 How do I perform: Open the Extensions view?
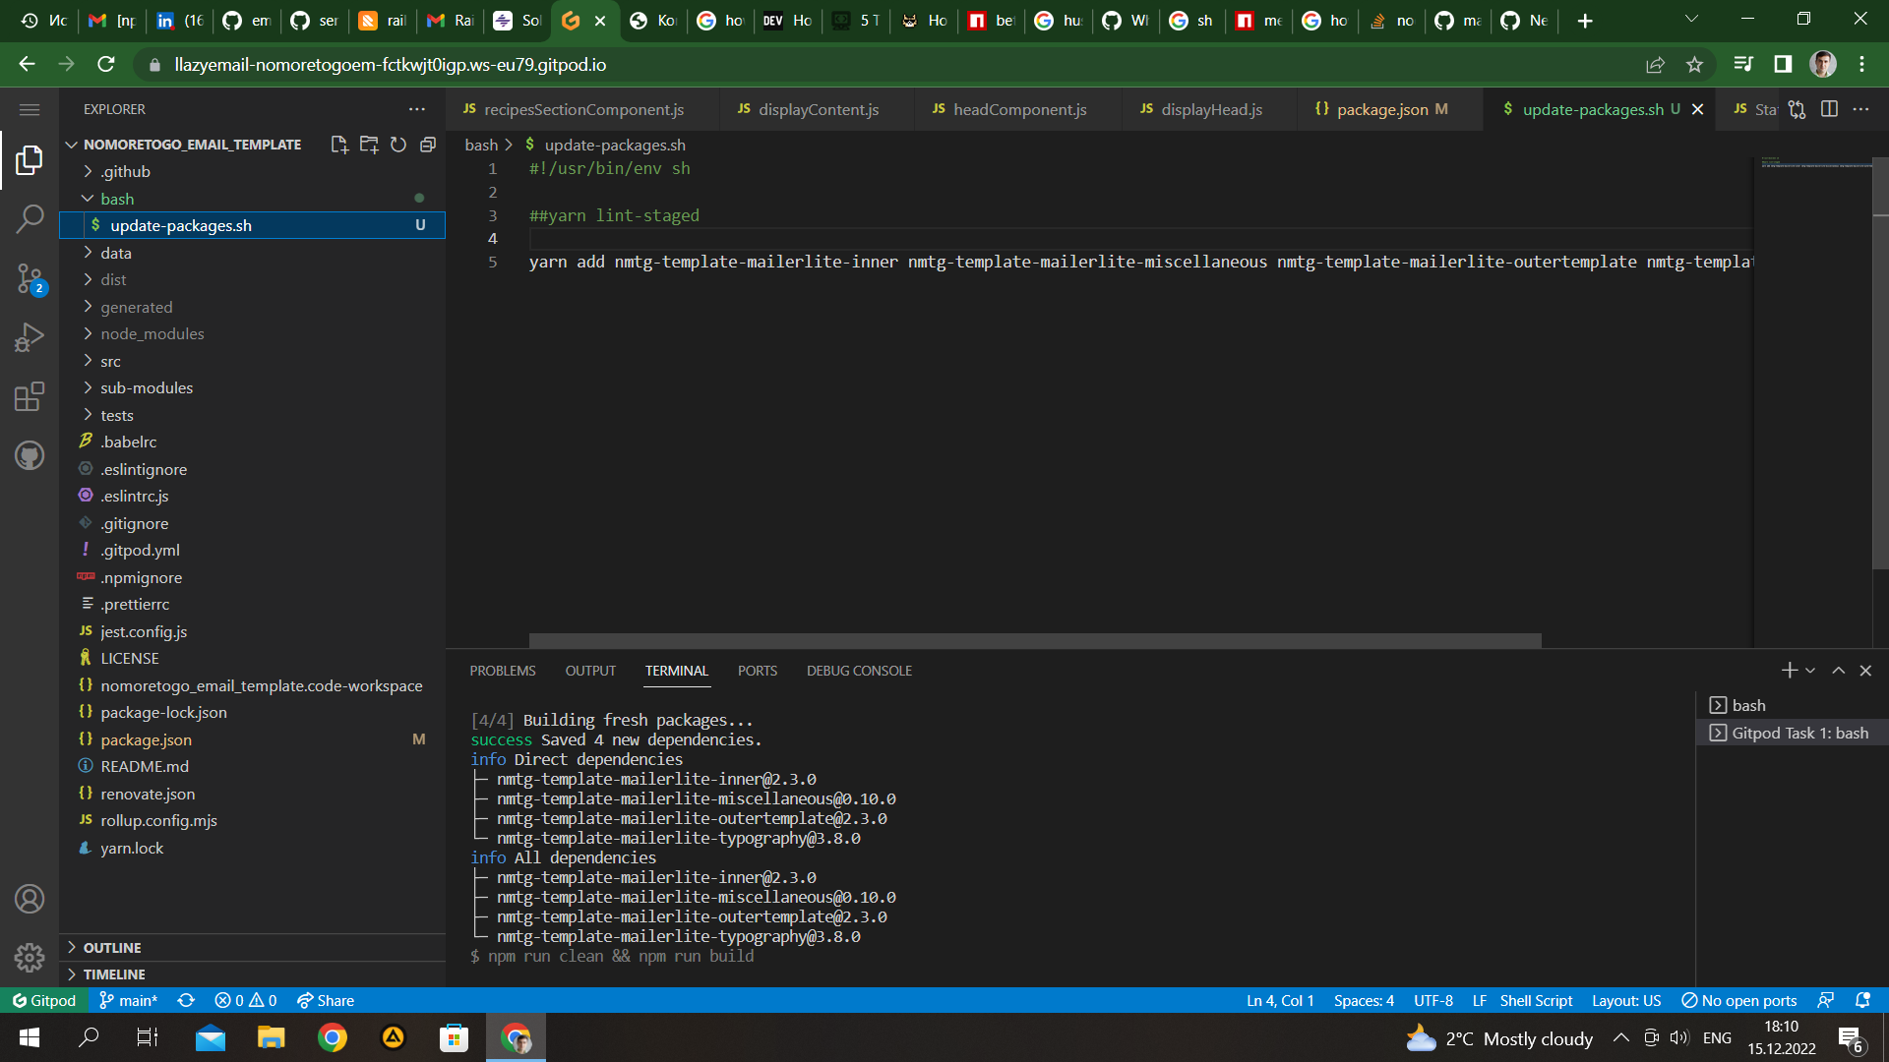click(x=30, y=396)
